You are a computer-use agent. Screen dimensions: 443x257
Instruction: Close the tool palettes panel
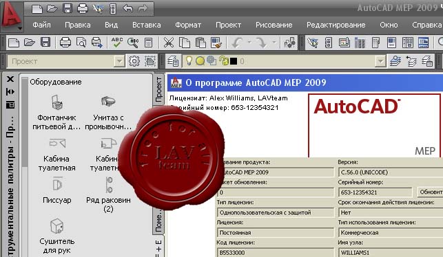pos(10,79)
